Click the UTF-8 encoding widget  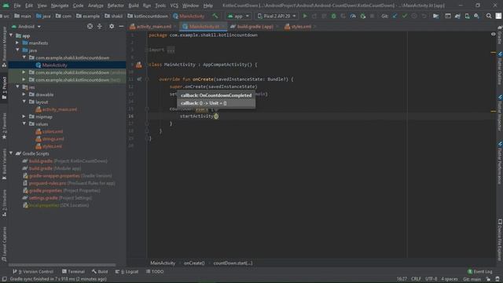tap(431, 279)
